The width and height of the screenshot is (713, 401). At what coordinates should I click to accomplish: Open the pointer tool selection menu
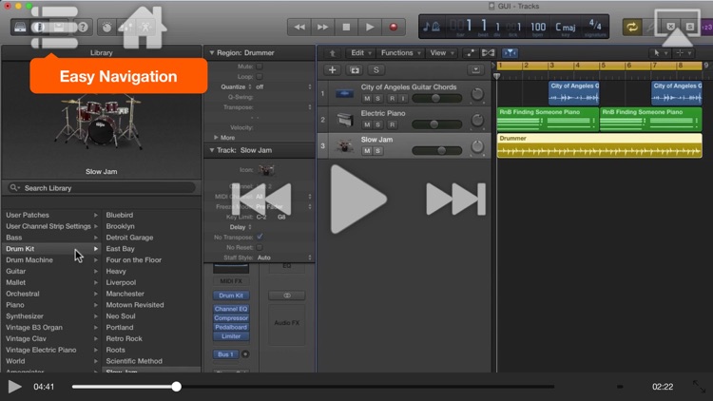click(660, 53)
